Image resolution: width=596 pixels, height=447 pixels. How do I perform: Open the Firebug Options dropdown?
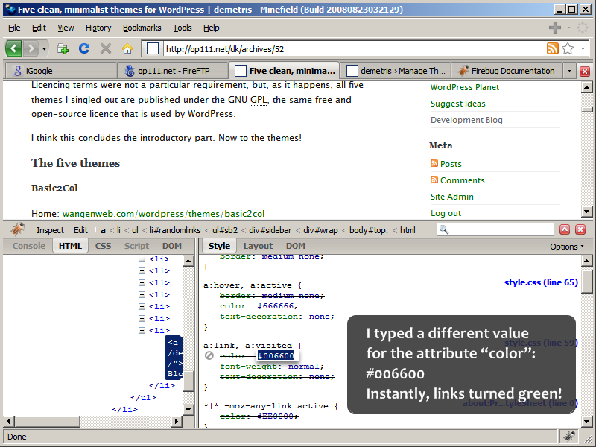(x=566, y=247)
